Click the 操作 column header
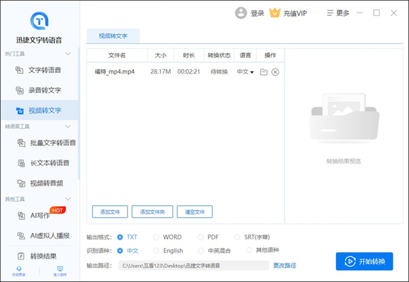 270,55
